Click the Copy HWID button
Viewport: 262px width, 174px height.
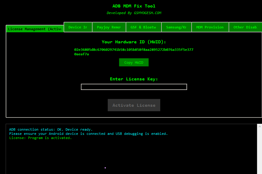click(x=134, y=62)
